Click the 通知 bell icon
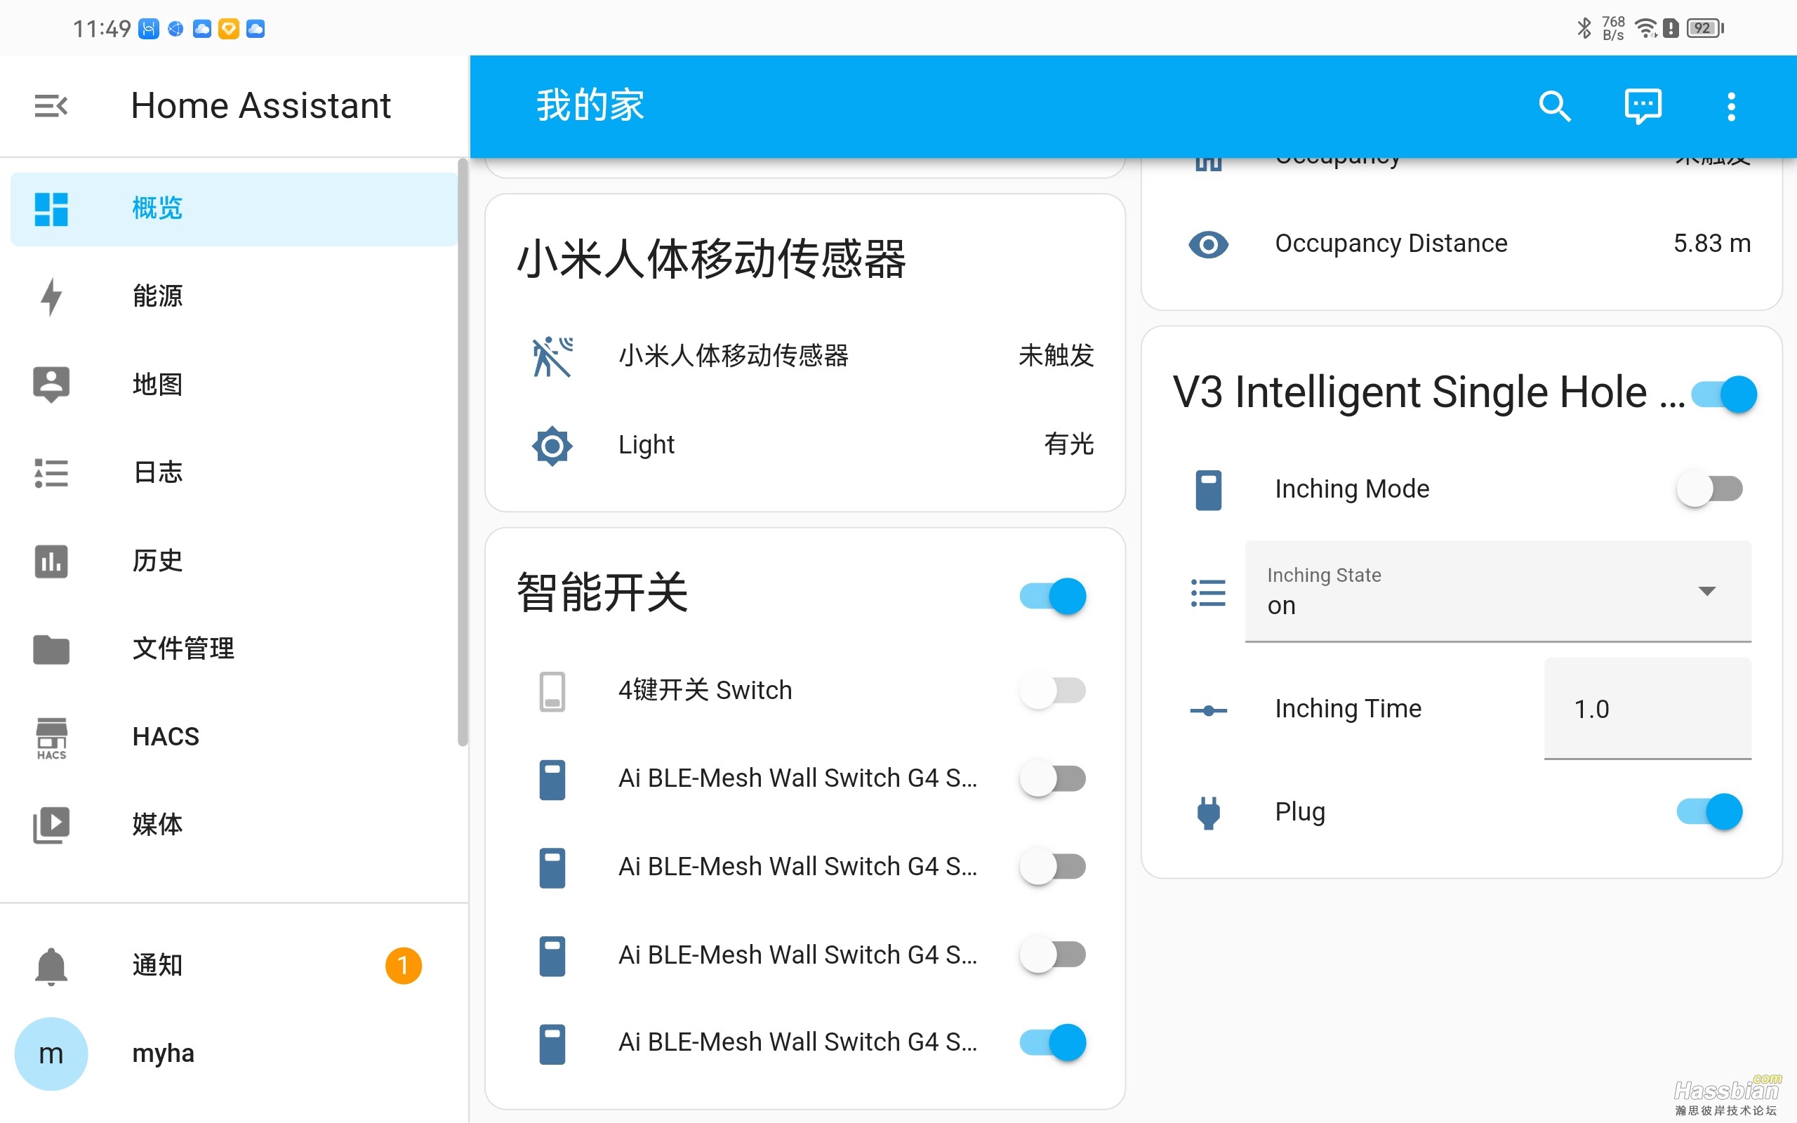This screenshot has height=1123, width=1797. click(51, 966)
